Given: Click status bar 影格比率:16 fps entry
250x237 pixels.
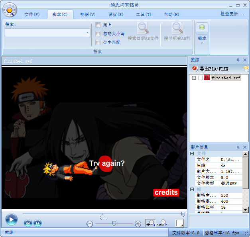Looking at the screenshot, I should click(222, 233).
